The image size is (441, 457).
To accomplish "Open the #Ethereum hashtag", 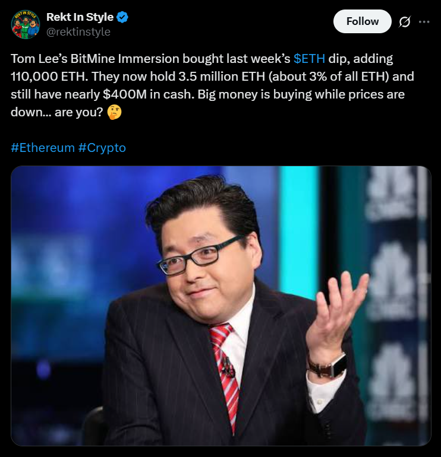I will pos(43,148).
